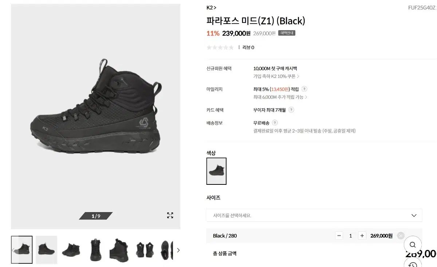Increase quantity with plus button

point(362,236)
